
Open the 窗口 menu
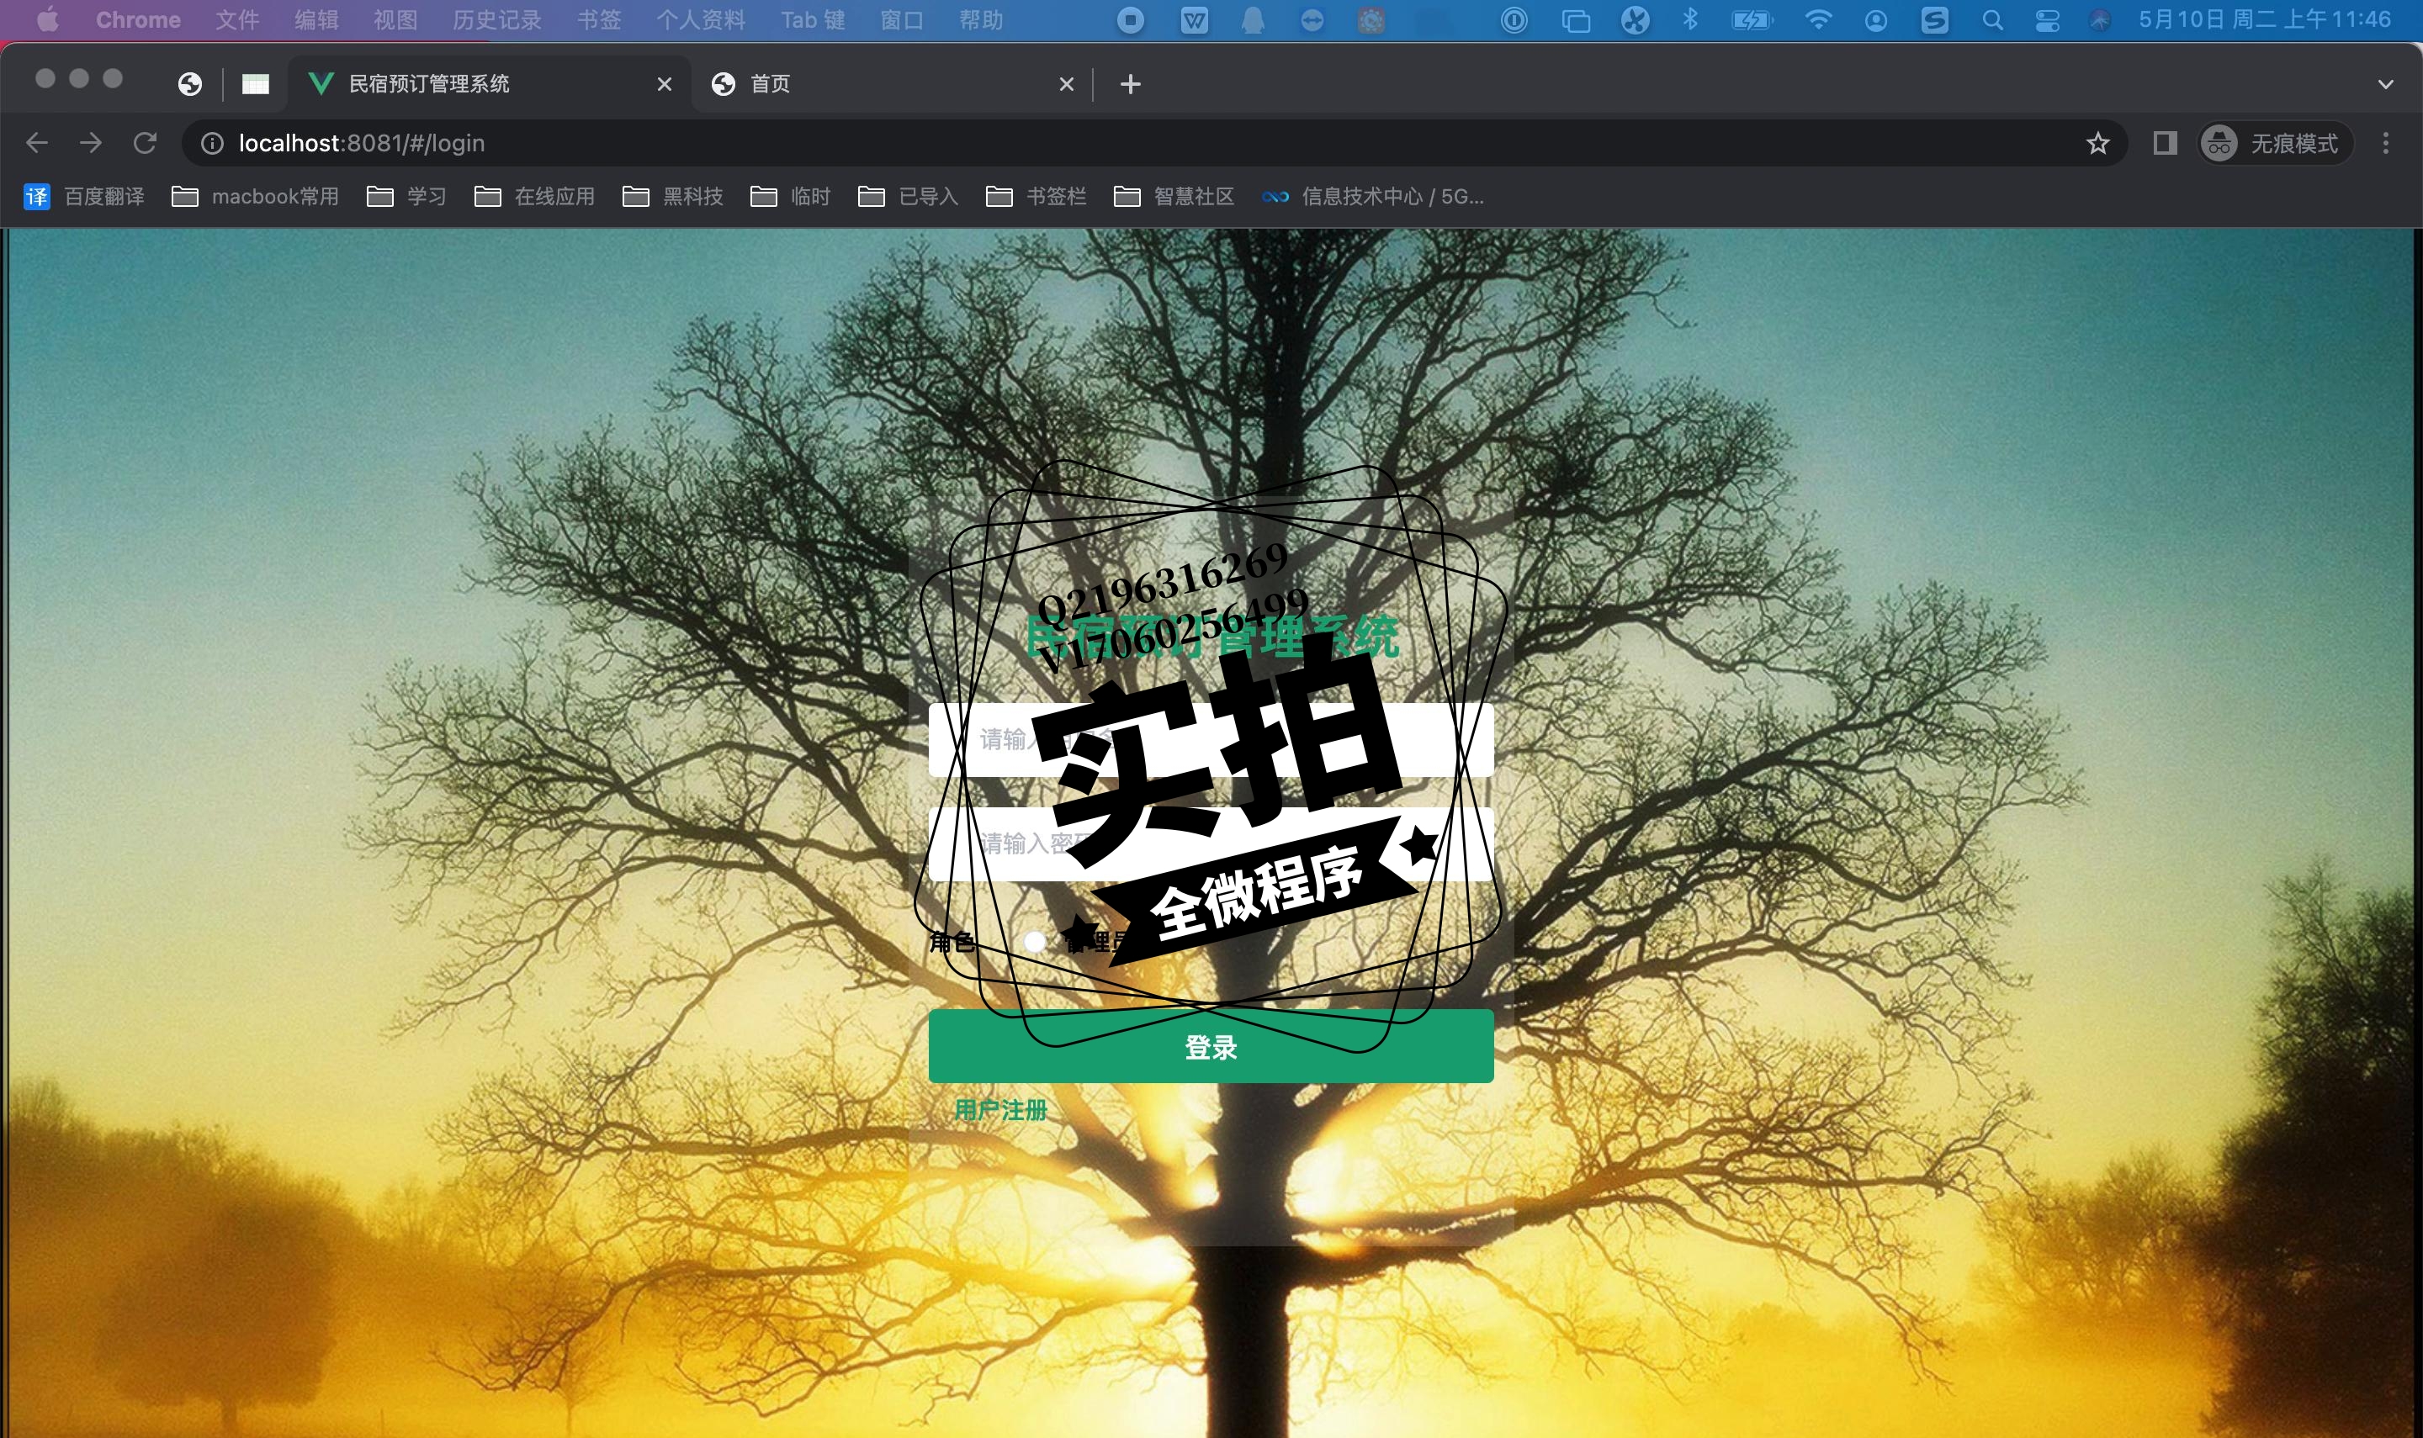(901, 19)
